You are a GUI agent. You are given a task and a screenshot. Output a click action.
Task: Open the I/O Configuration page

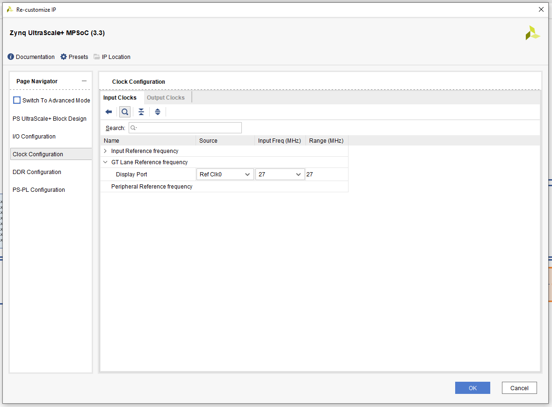[x=34, y=137]
